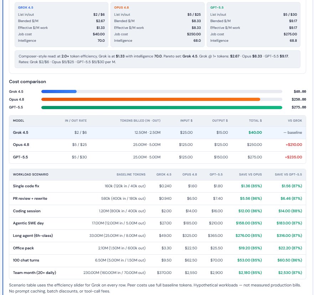Click the SAVE VS GPT-5.5 column header
Viewport: 314px width, 295px height.
point(288,174)
